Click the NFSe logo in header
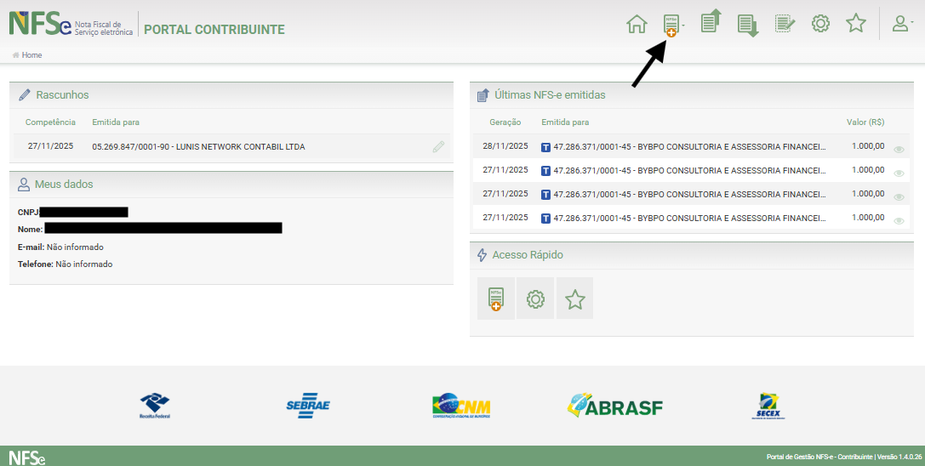This screenshot has width=925, height=466. tap(40, 24)
